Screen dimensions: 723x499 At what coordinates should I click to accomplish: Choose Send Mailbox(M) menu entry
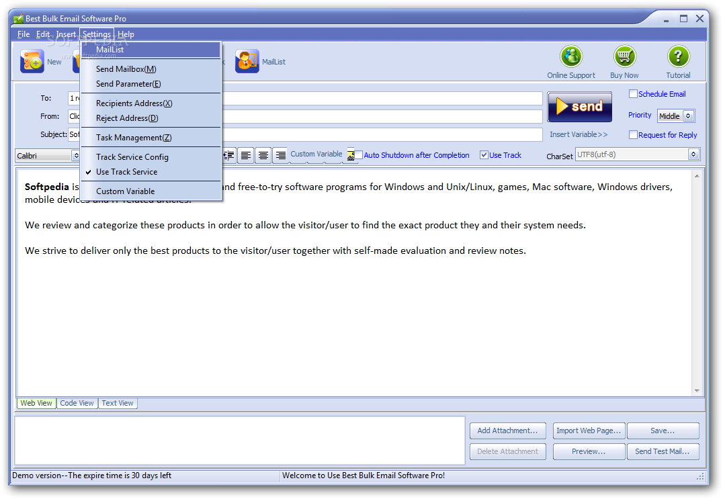[151, 69]
